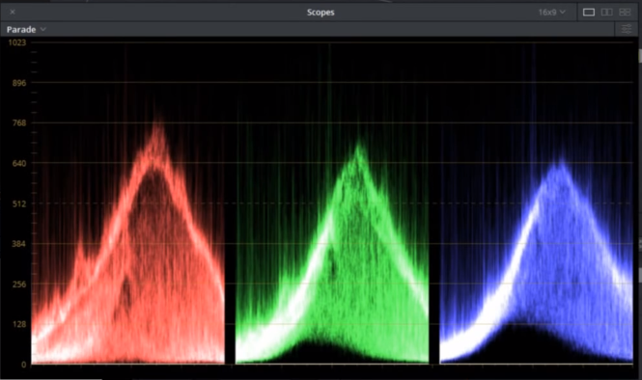The width and height of the screenshot is (642, 380).
Task: Click the 768 scale label
Action: (19, 123)
